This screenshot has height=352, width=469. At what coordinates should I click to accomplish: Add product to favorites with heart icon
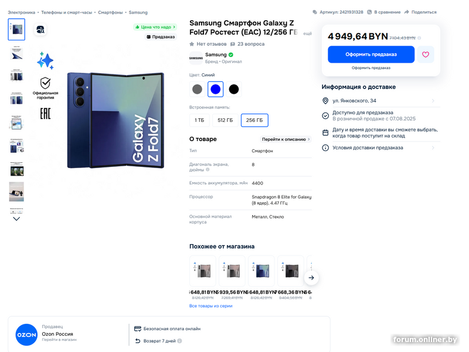pyautogui.click(x=426, y=54)
